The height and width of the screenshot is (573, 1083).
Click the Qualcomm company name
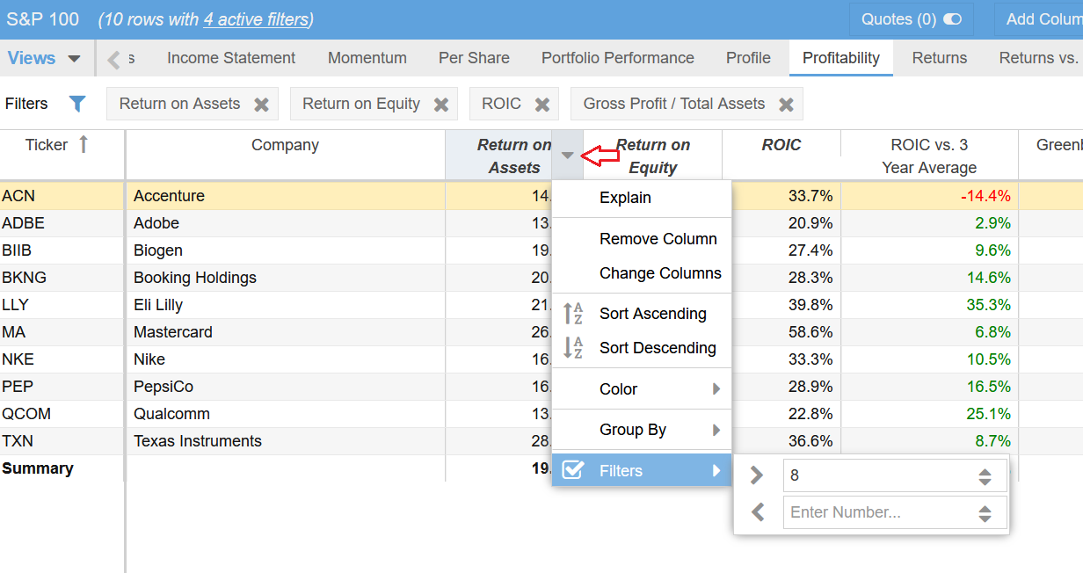click(172, 414)
